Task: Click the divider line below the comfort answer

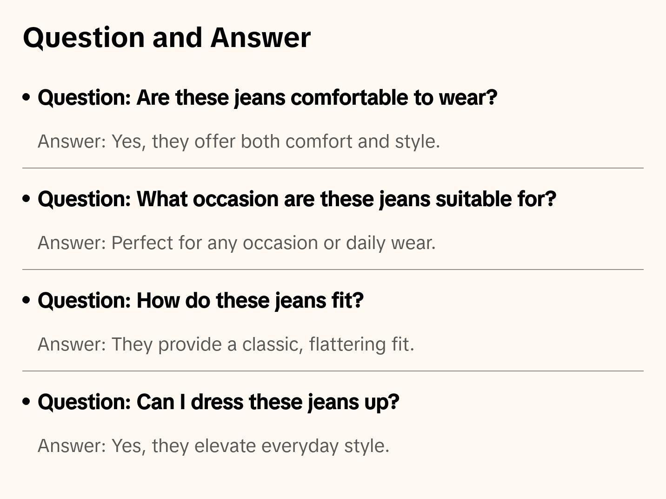Action: [333, 168]
